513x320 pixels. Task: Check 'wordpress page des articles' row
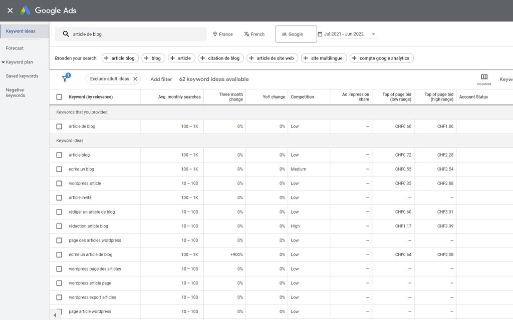click(x=59, y=268)
